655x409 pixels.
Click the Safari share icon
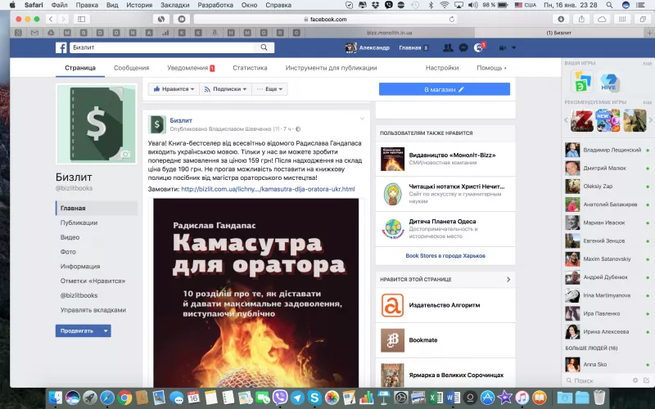(581, 19)
